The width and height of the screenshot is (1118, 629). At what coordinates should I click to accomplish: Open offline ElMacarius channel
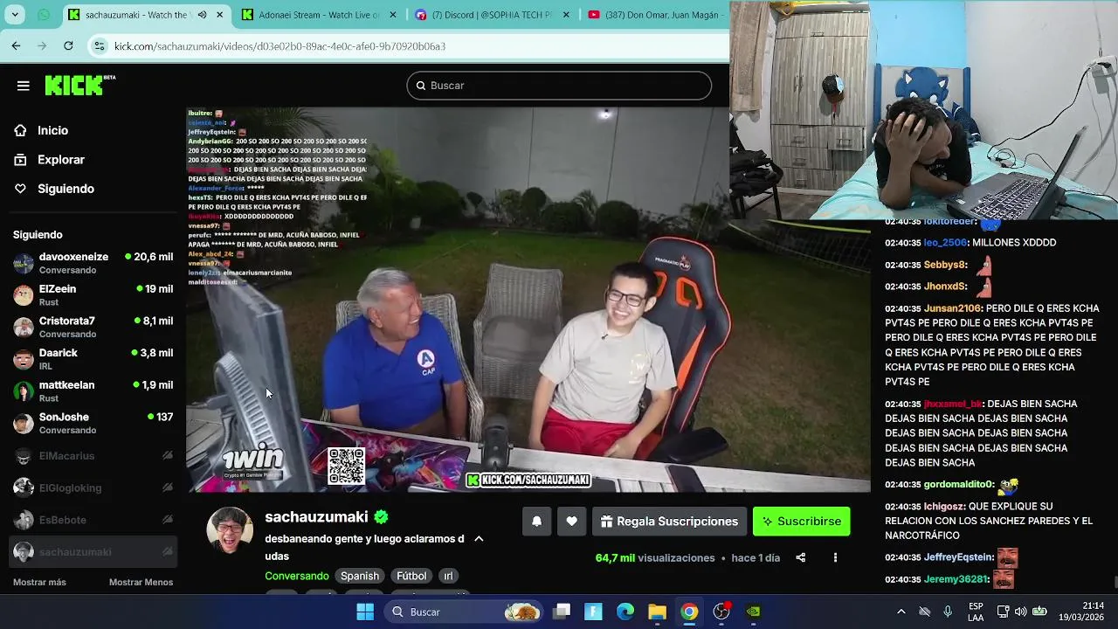point(93,456)
